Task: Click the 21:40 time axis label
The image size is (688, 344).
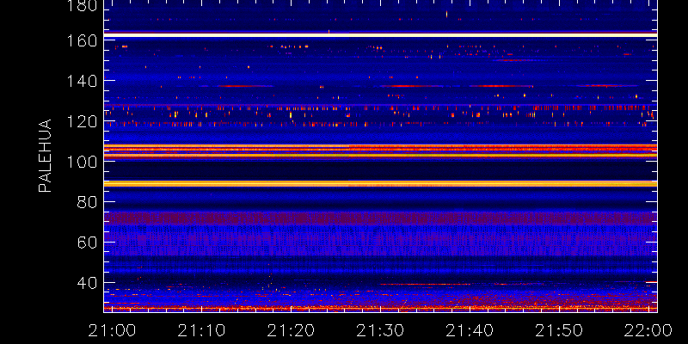Action: click(x=470, y=330)
